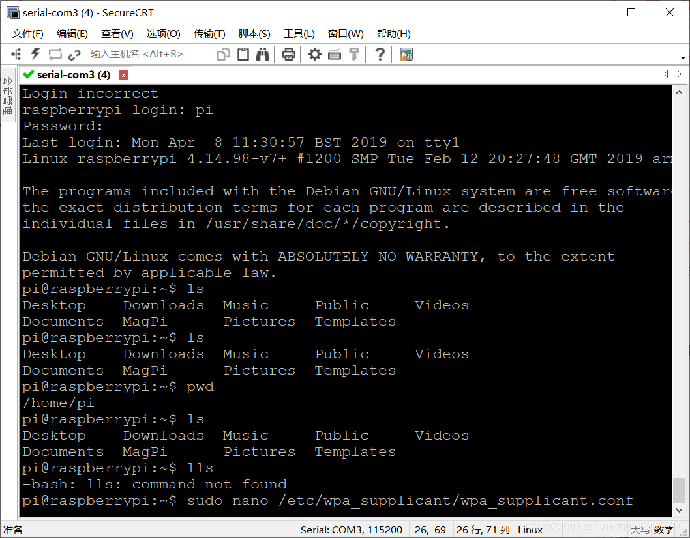The height and width of the screenshot is (538, 690).
Task: Click the Print icon
Action: [x=289, y=54]
